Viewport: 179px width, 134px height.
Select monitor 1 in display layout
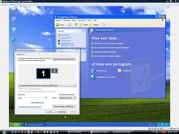click(43, 74)
